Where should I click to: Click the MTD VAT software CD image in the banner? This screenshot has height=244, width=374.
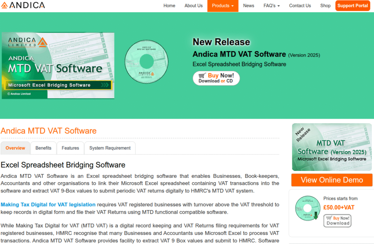tap(146, 62)
